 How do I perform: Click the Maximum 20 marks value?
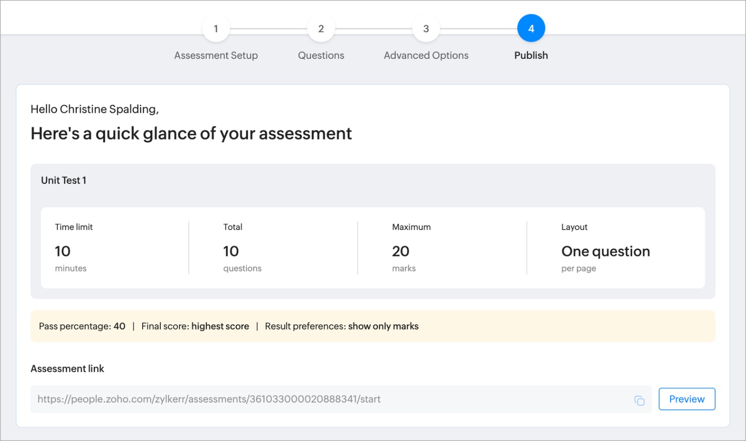tap(400, 251)
